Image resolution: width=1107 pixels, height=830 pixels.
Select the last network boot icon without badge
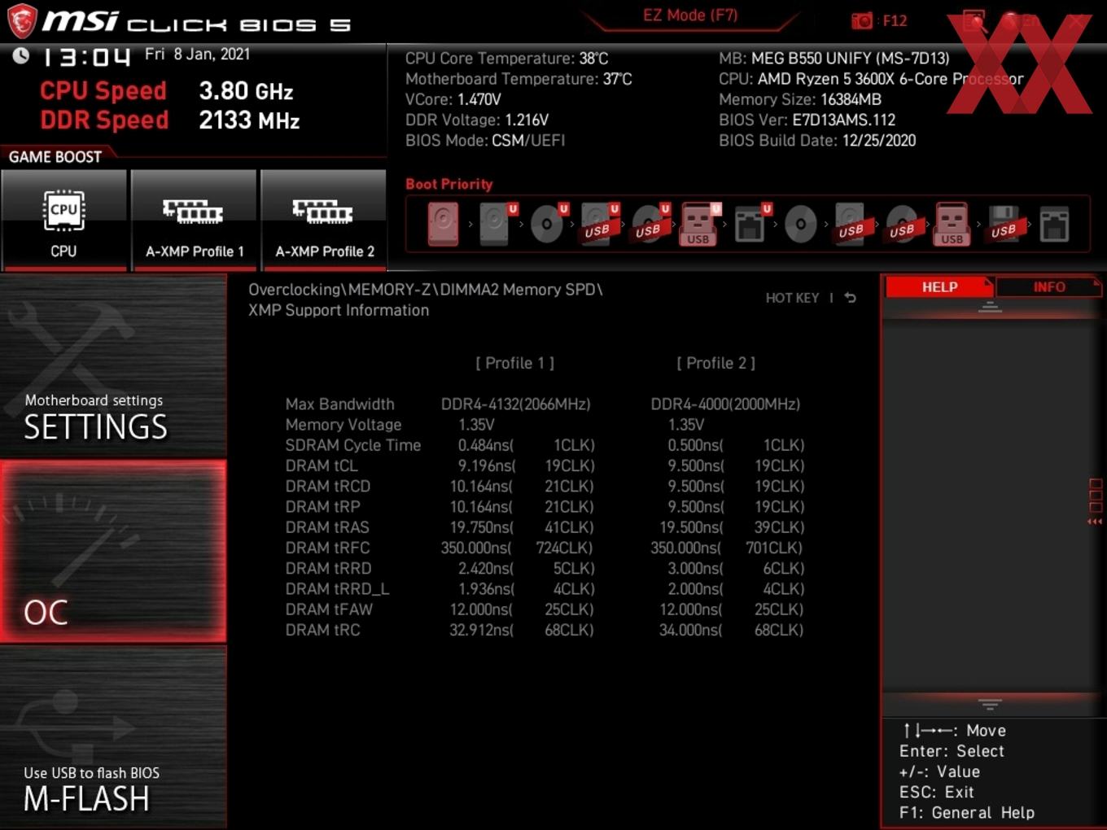pos(1054,224)
